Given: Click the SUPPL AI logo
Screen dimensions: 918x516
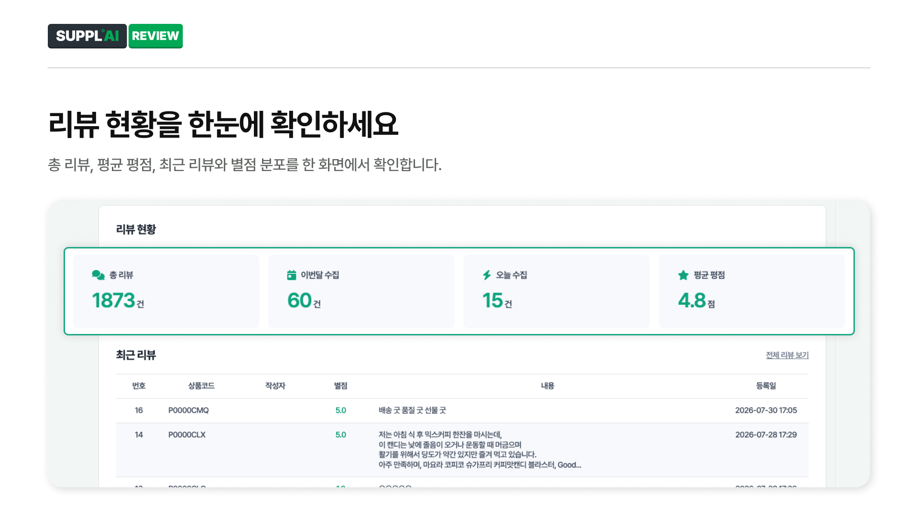Looking at the screenshot, I should (87, 36).
